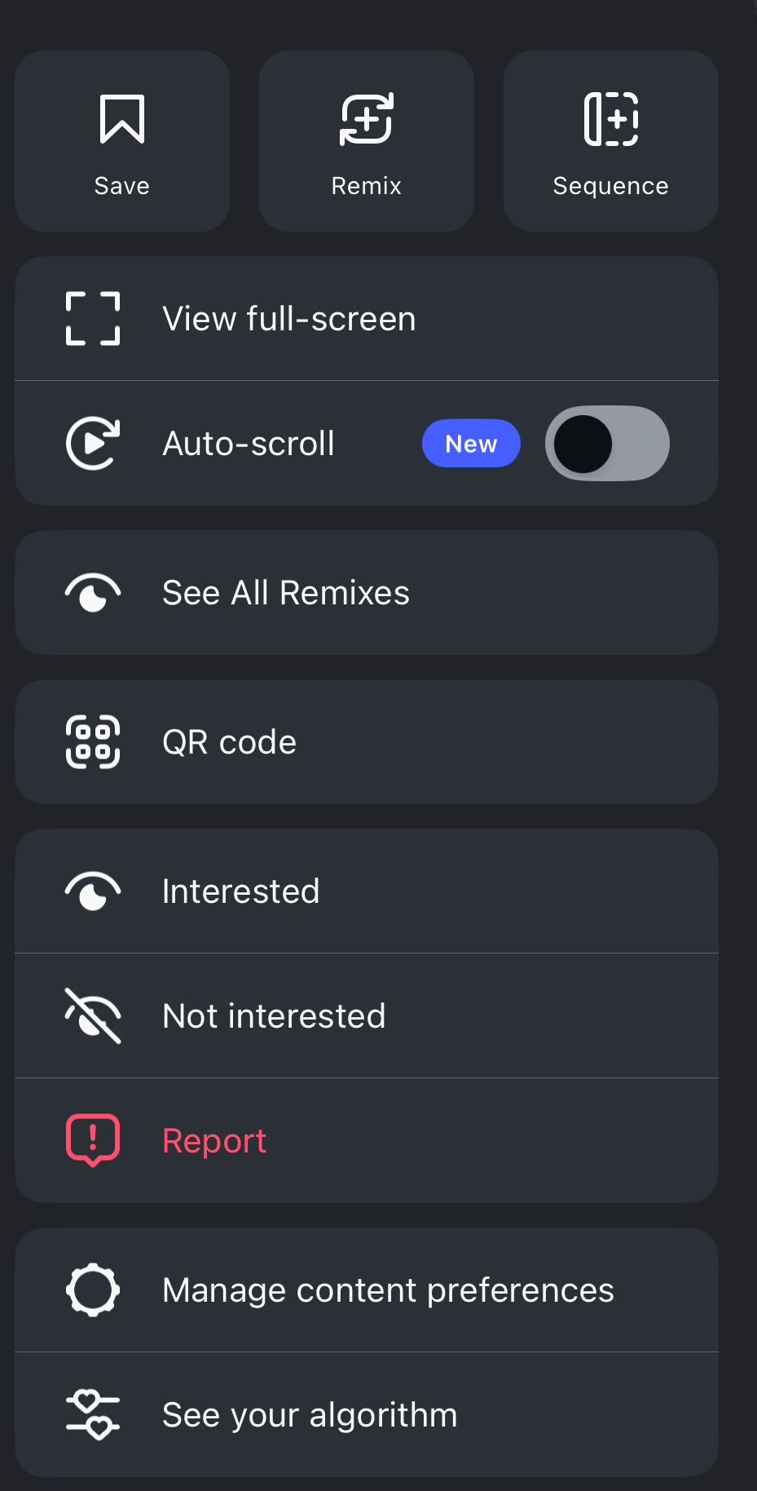The image size is (757, 1491).
Task: Select the Report text option
Action: [x=214, y=1140]
